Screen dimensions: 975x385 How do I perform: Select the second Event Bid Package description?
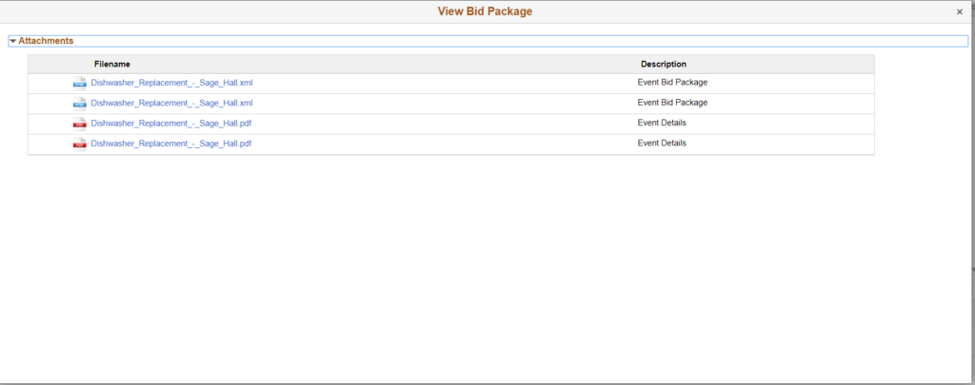click(x=672, y=102)
